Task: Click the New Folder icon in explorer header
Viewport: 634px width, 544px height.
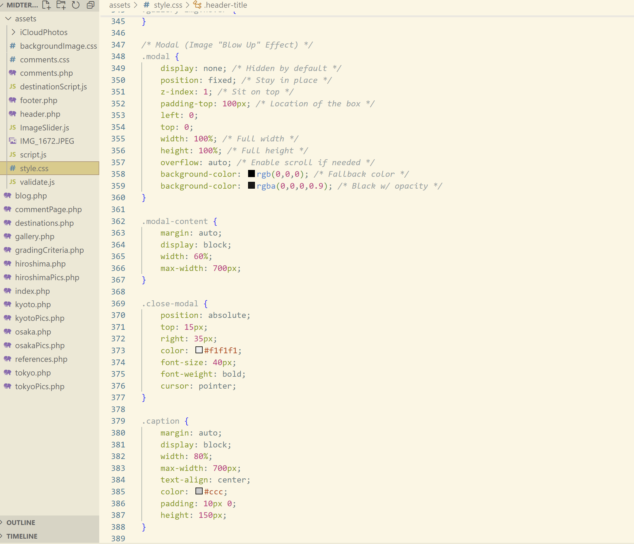Action: pos(61,5)
